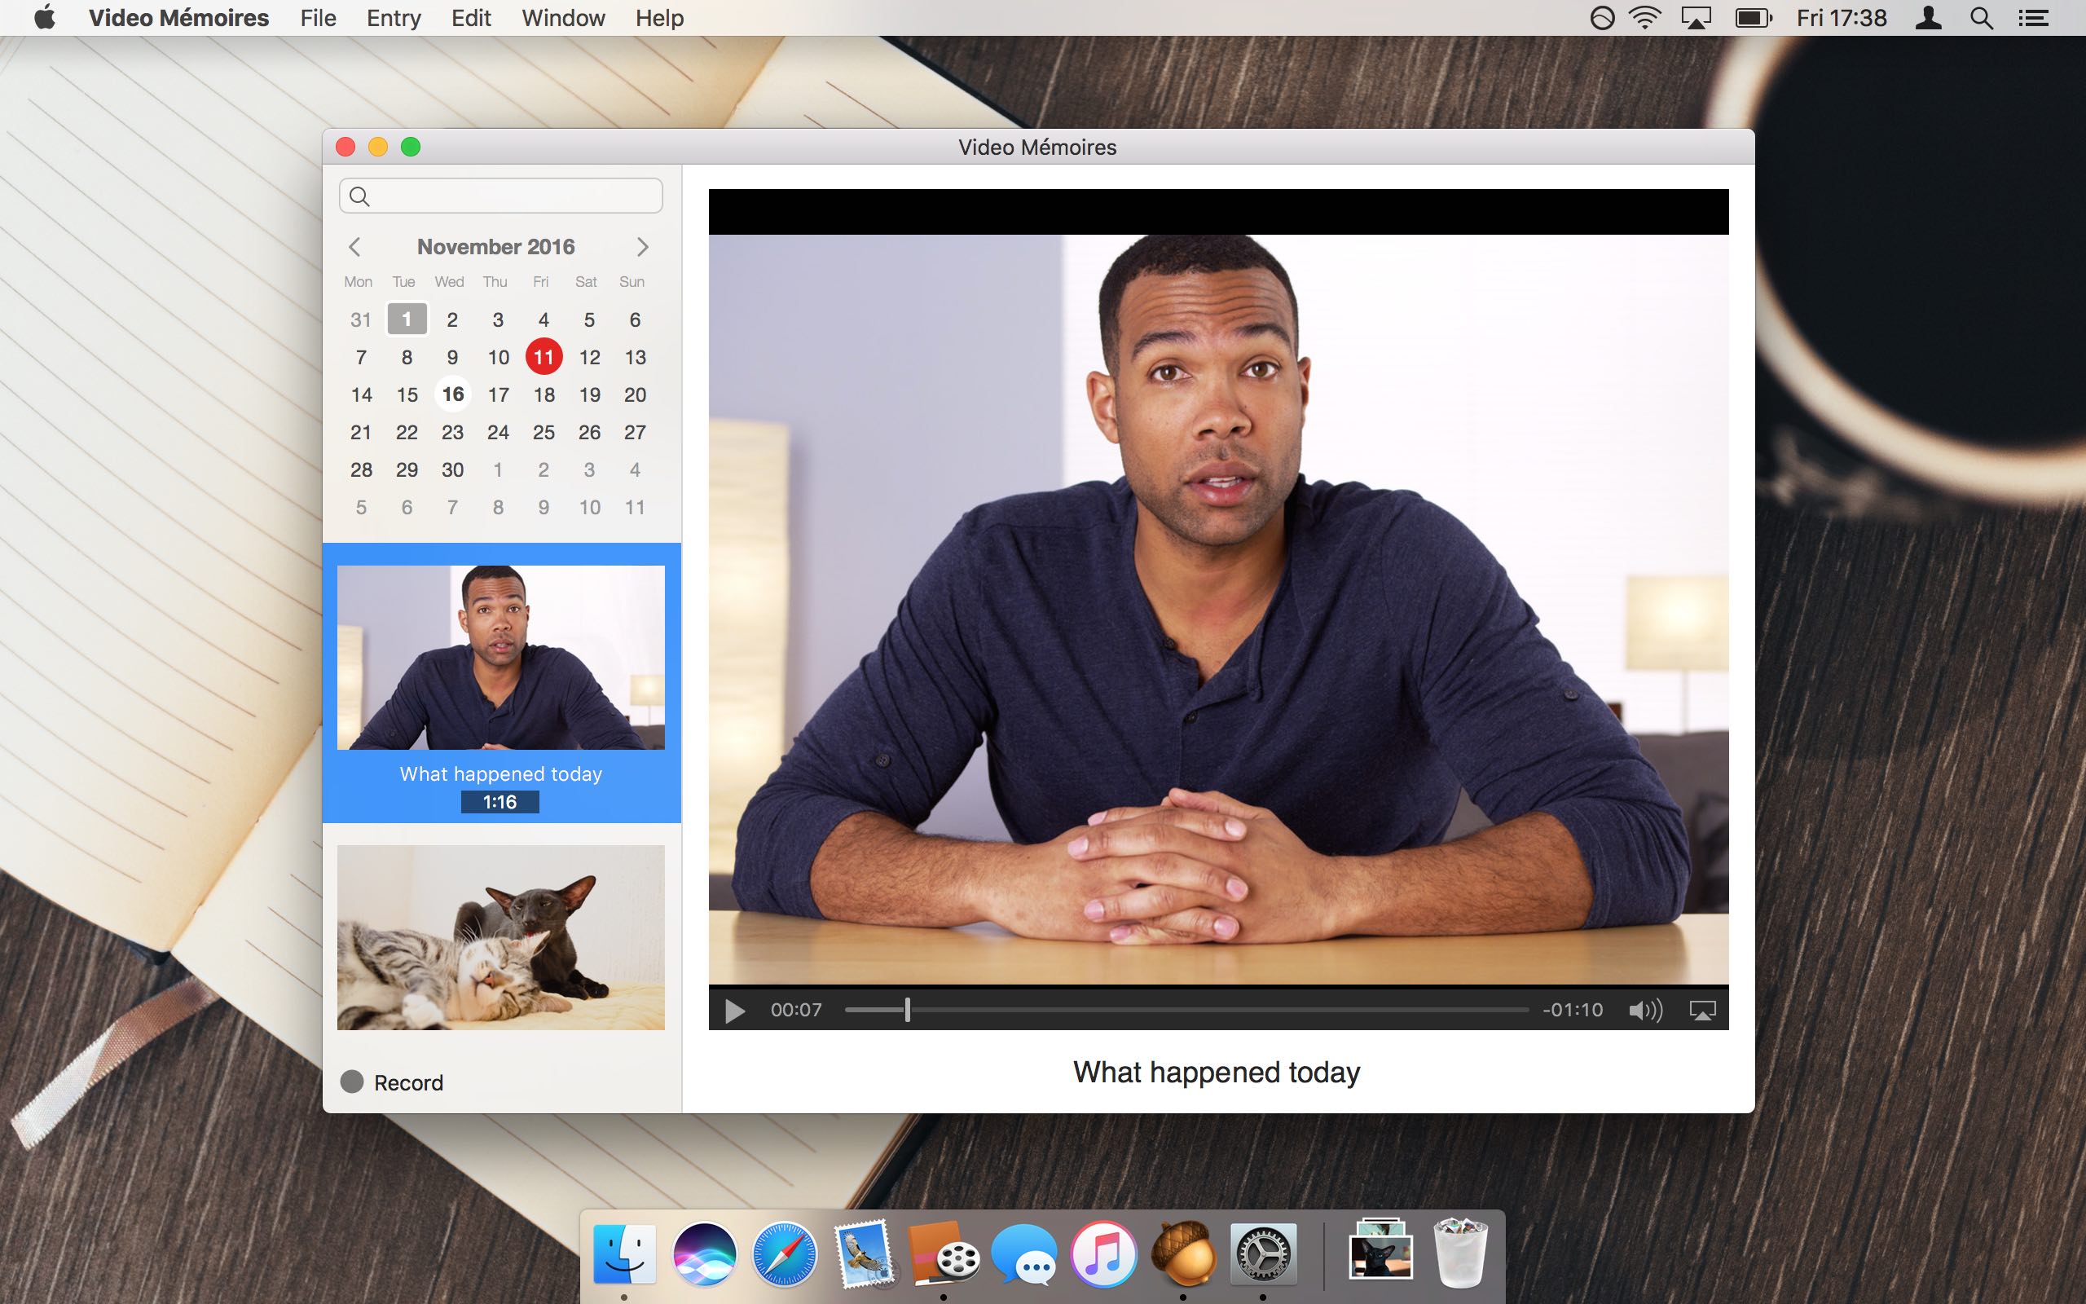Select November 11 on the calendar

pos(544,356)
